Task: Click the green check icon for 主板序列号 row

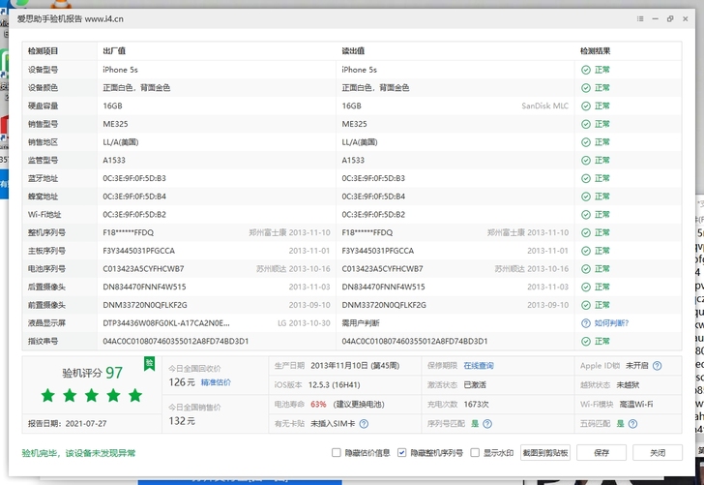Action: pos(586,251)
